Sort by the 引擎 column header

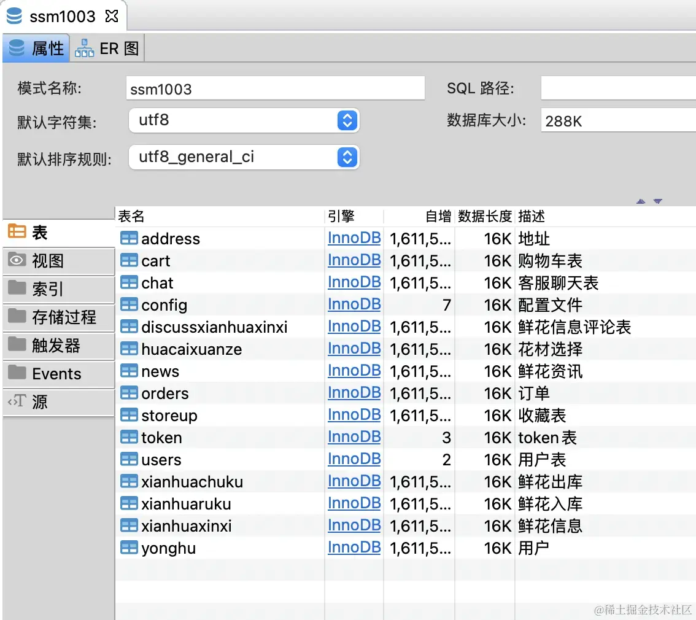pyautogui.click(x=354, y=216)
